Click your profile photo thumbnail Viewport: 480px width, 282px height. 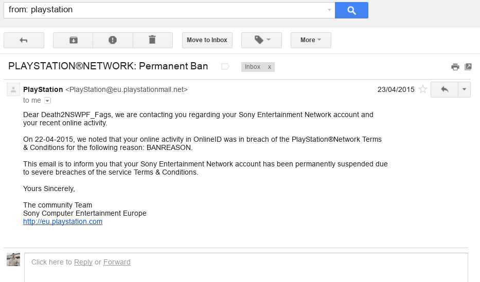pos(13,259)
